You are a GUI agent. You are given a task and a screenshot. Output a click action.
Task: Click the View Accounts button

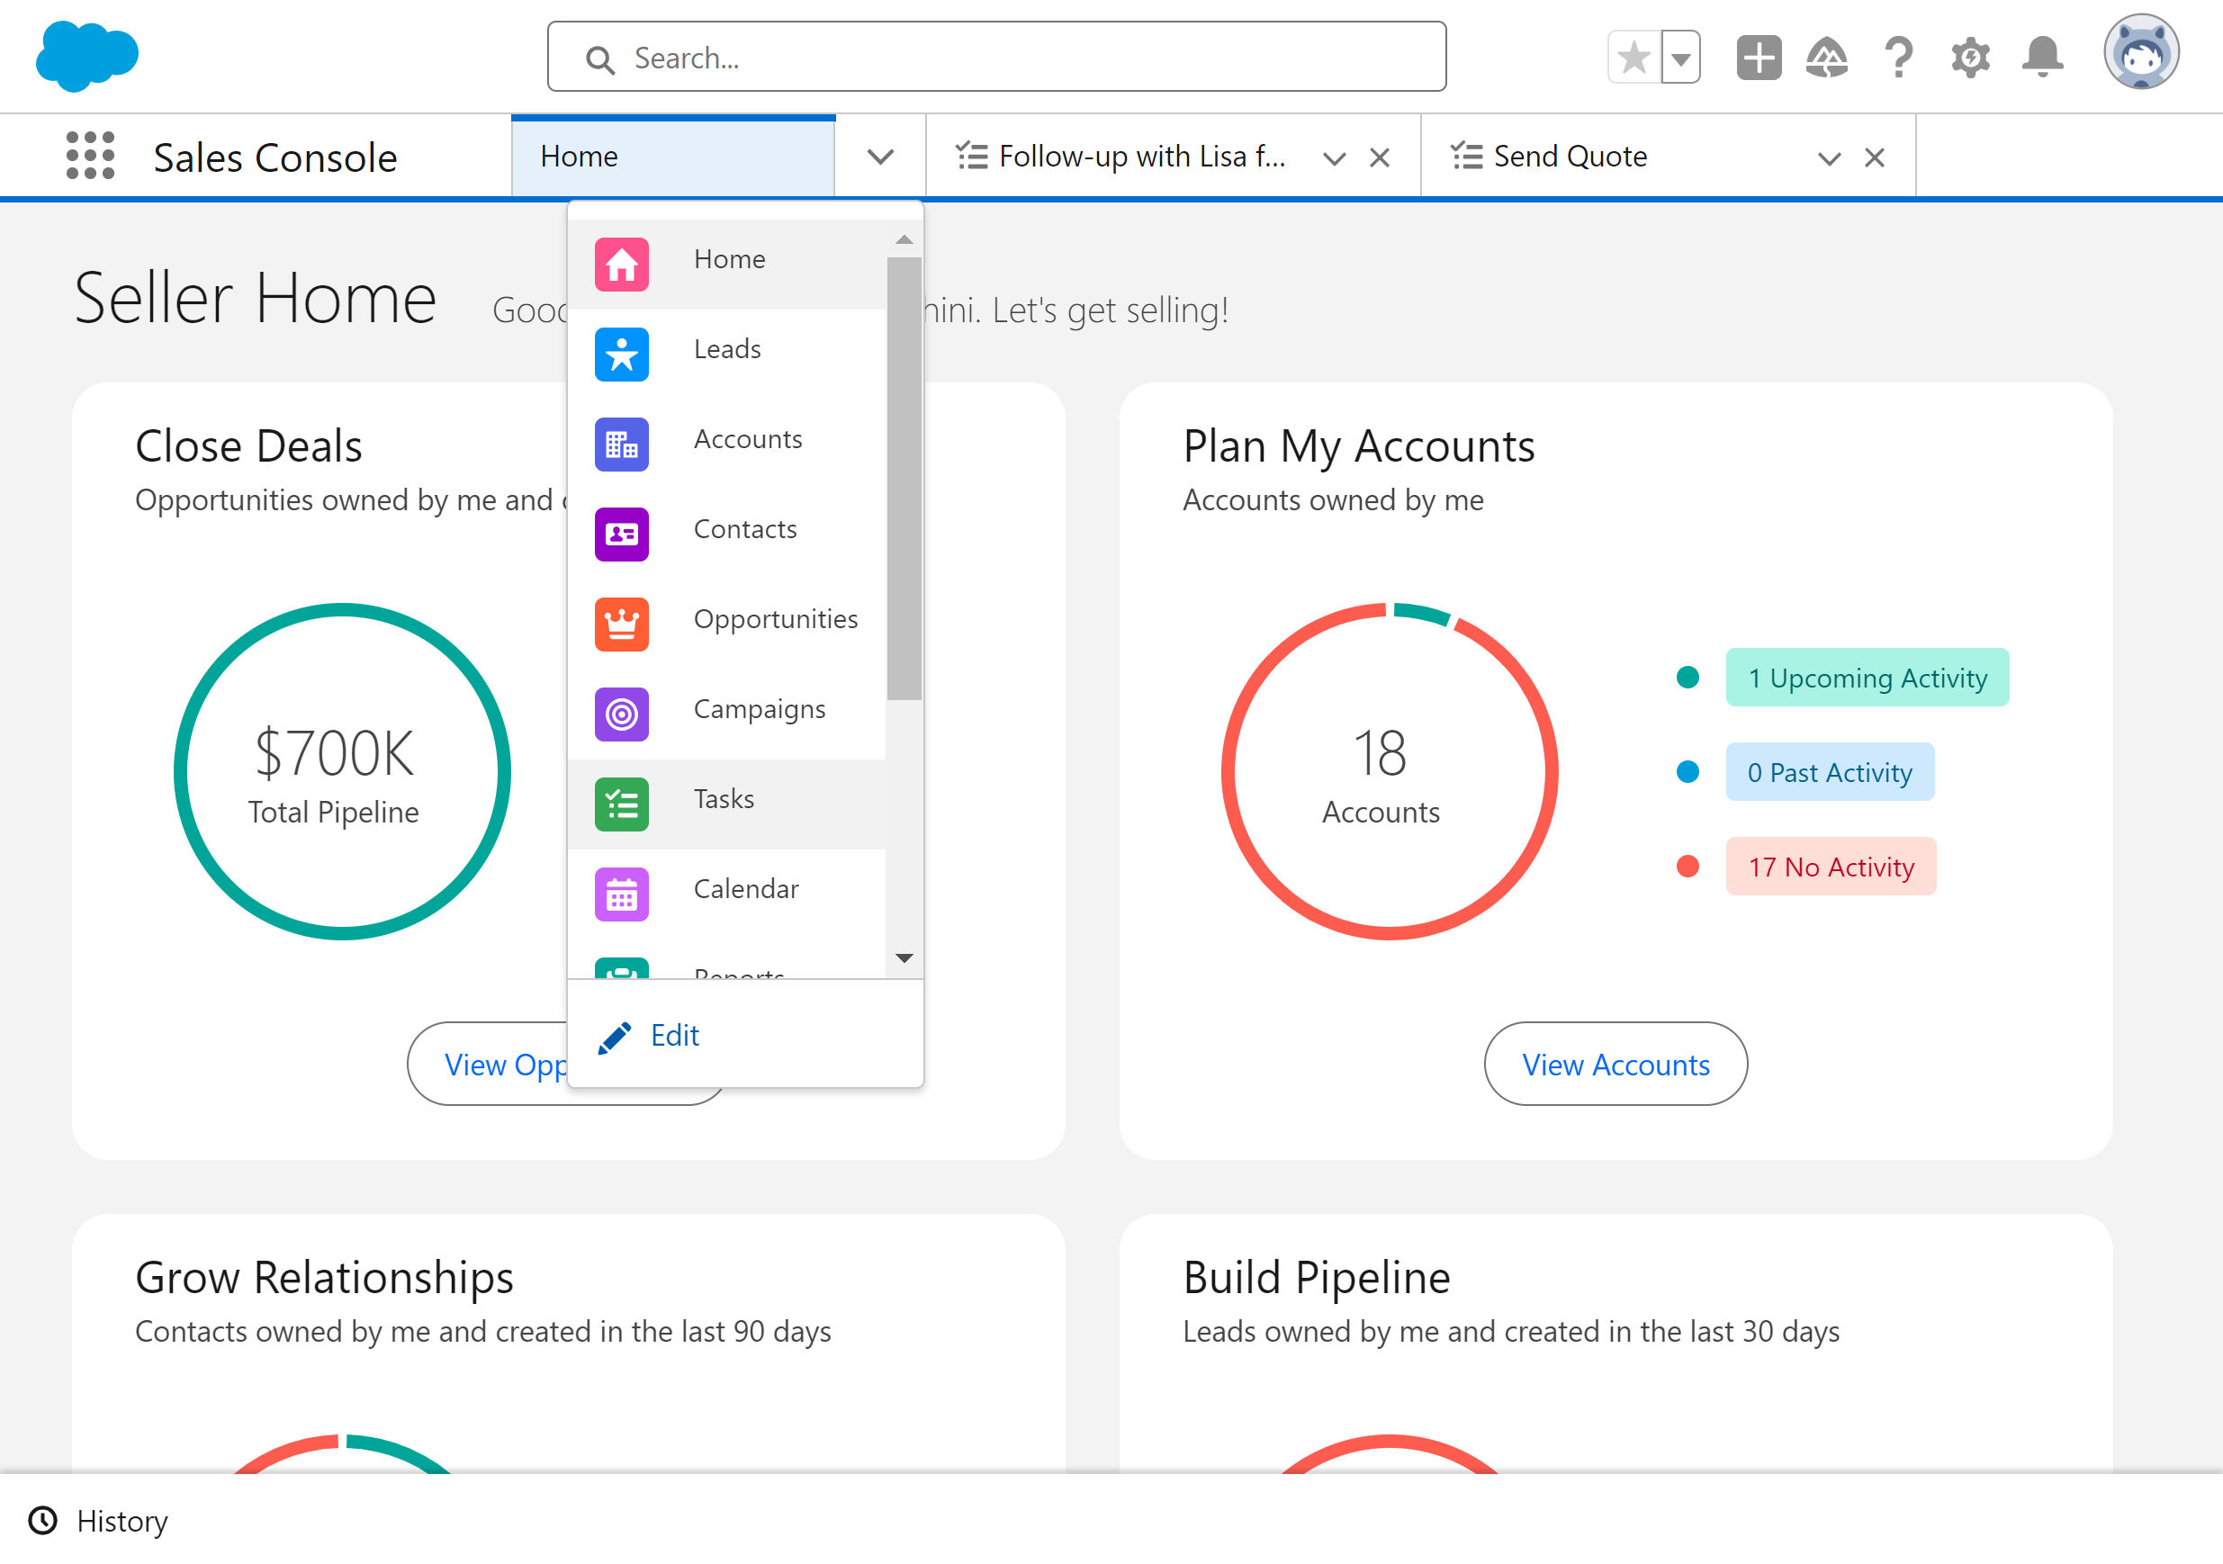(1615, 1064)
